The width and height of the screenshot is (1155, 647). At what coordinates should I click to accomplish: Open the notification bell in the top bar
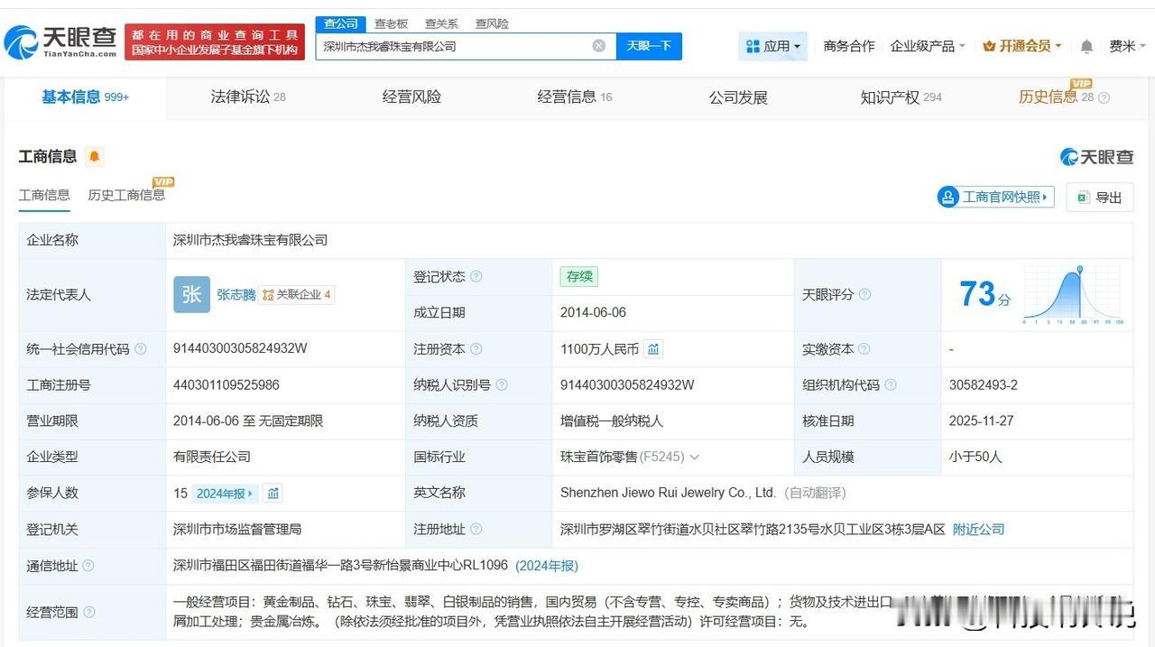(x=1086, y=45)
